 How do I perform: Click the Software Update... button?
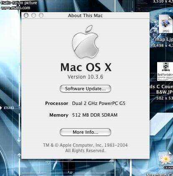[85, 89]
